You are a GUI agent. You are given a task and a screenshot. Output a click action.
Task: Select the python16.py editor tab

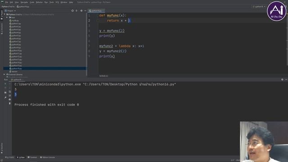click(96, 11)
